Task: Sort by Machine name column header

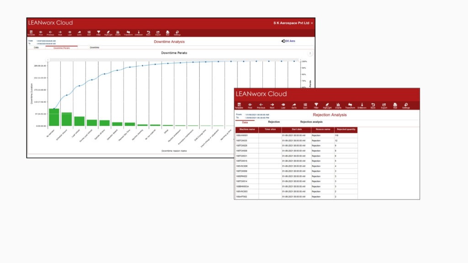Action: [247, 130]
